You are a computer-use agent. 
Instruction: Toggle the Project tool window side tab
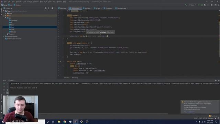coord(1,11)
